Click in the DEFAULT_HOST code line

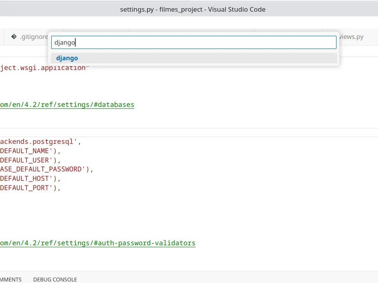30,179
